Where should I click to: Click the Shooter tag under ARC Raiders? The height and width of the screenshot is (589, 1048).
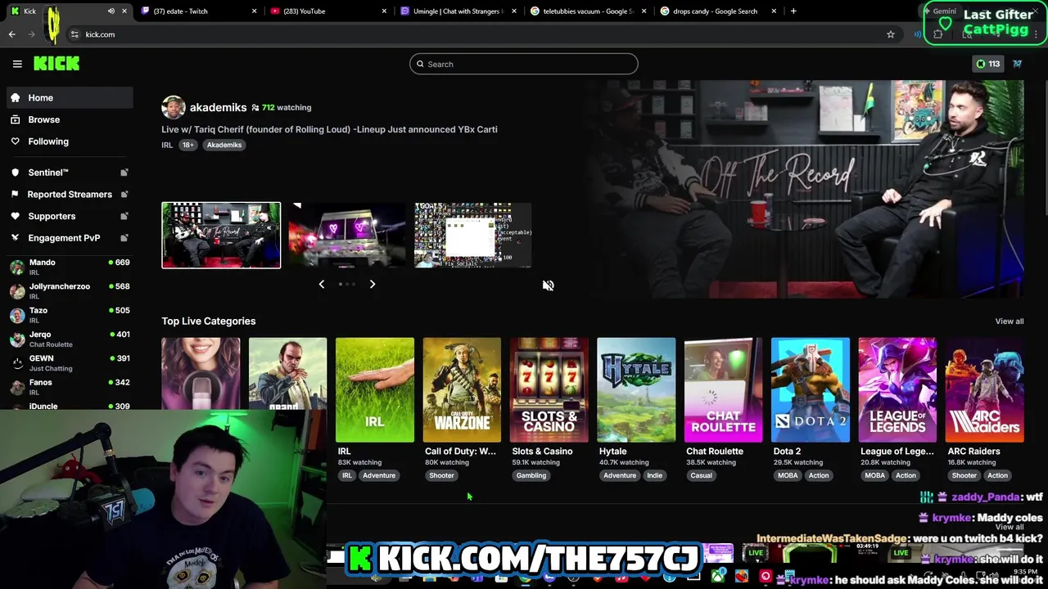click(x=964, y=475)
